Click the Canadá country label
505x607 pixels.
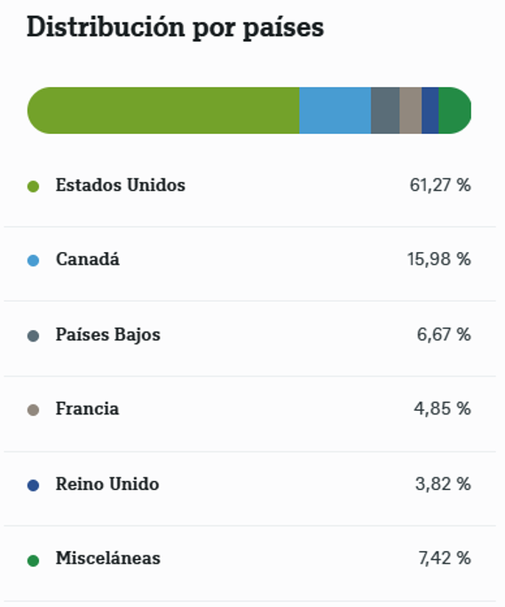[x=88, y=258]
